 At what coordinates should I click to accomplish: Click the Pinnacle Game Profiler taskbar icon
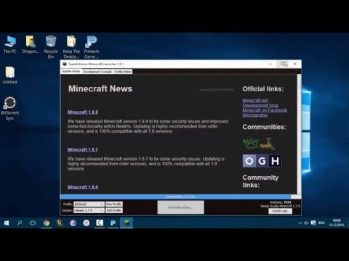113,223
